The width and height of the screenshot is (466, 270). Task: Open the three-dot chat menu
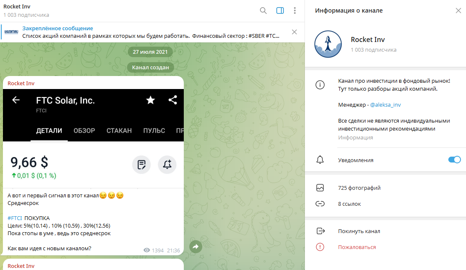pyautogui.click(x=295, y=10)
